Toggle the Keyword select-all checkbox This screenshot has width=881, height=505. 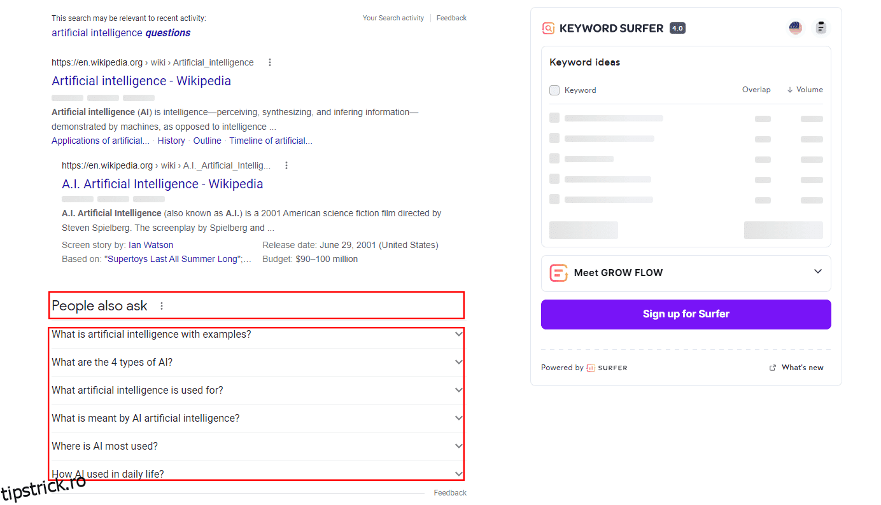coord(554,90)
